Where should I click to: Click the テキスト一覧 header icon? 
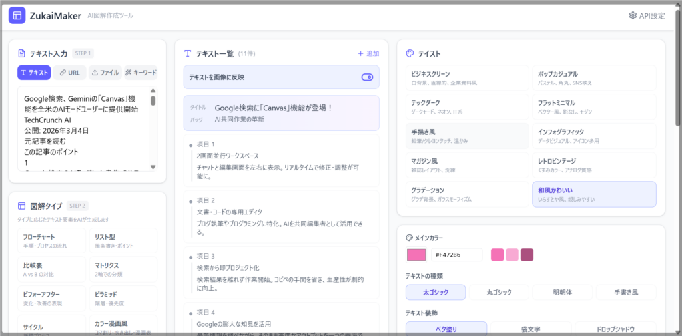coord(188,53)
